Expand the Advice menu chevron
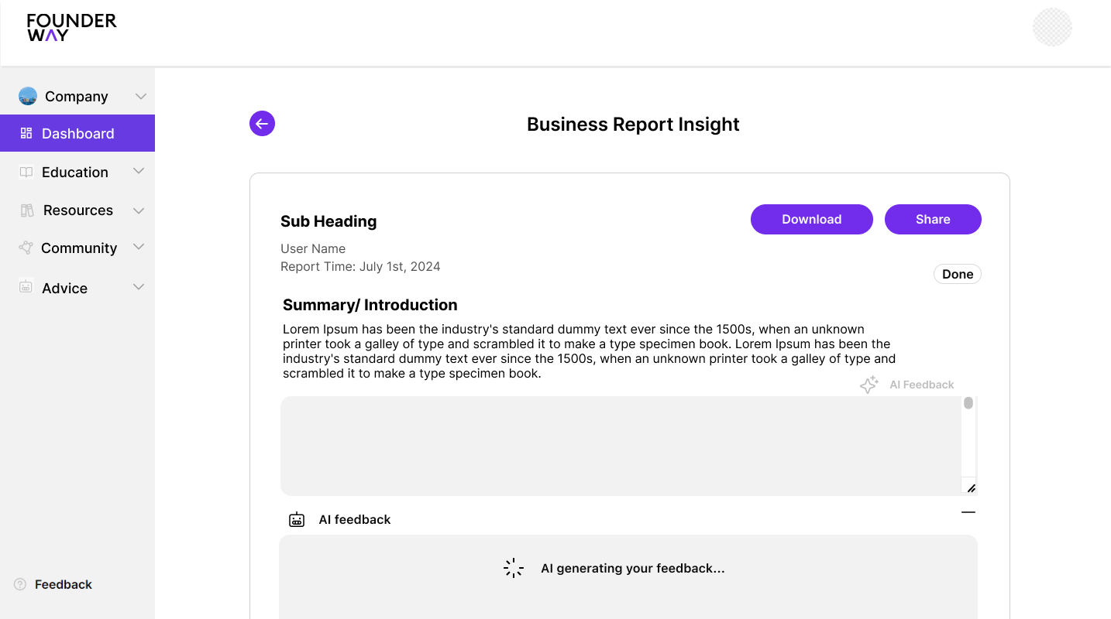1111x619 pixels. tap(139, 287)
